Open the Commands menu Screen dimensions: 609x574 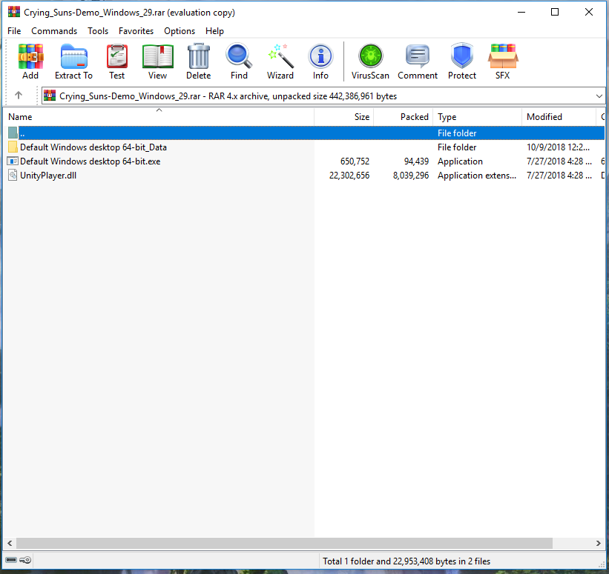click(54, 31)
